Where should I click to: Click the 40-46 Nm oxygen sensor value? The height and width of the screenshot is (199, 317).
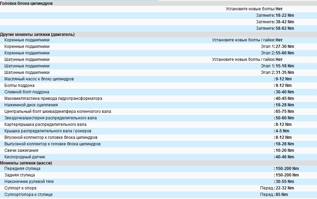click(x=285, y=157)
